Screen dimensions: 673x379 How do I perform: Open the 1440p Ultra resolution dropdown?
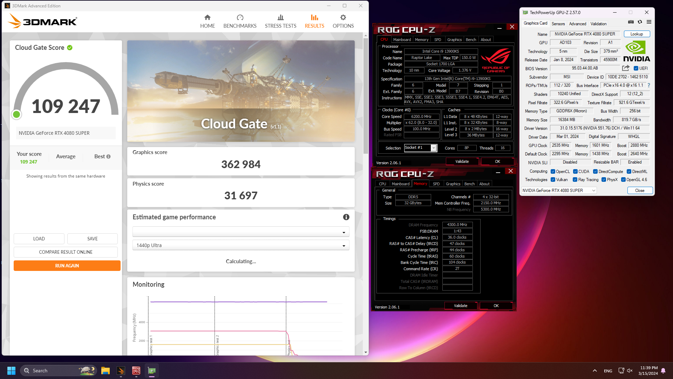tap(241, 245)
